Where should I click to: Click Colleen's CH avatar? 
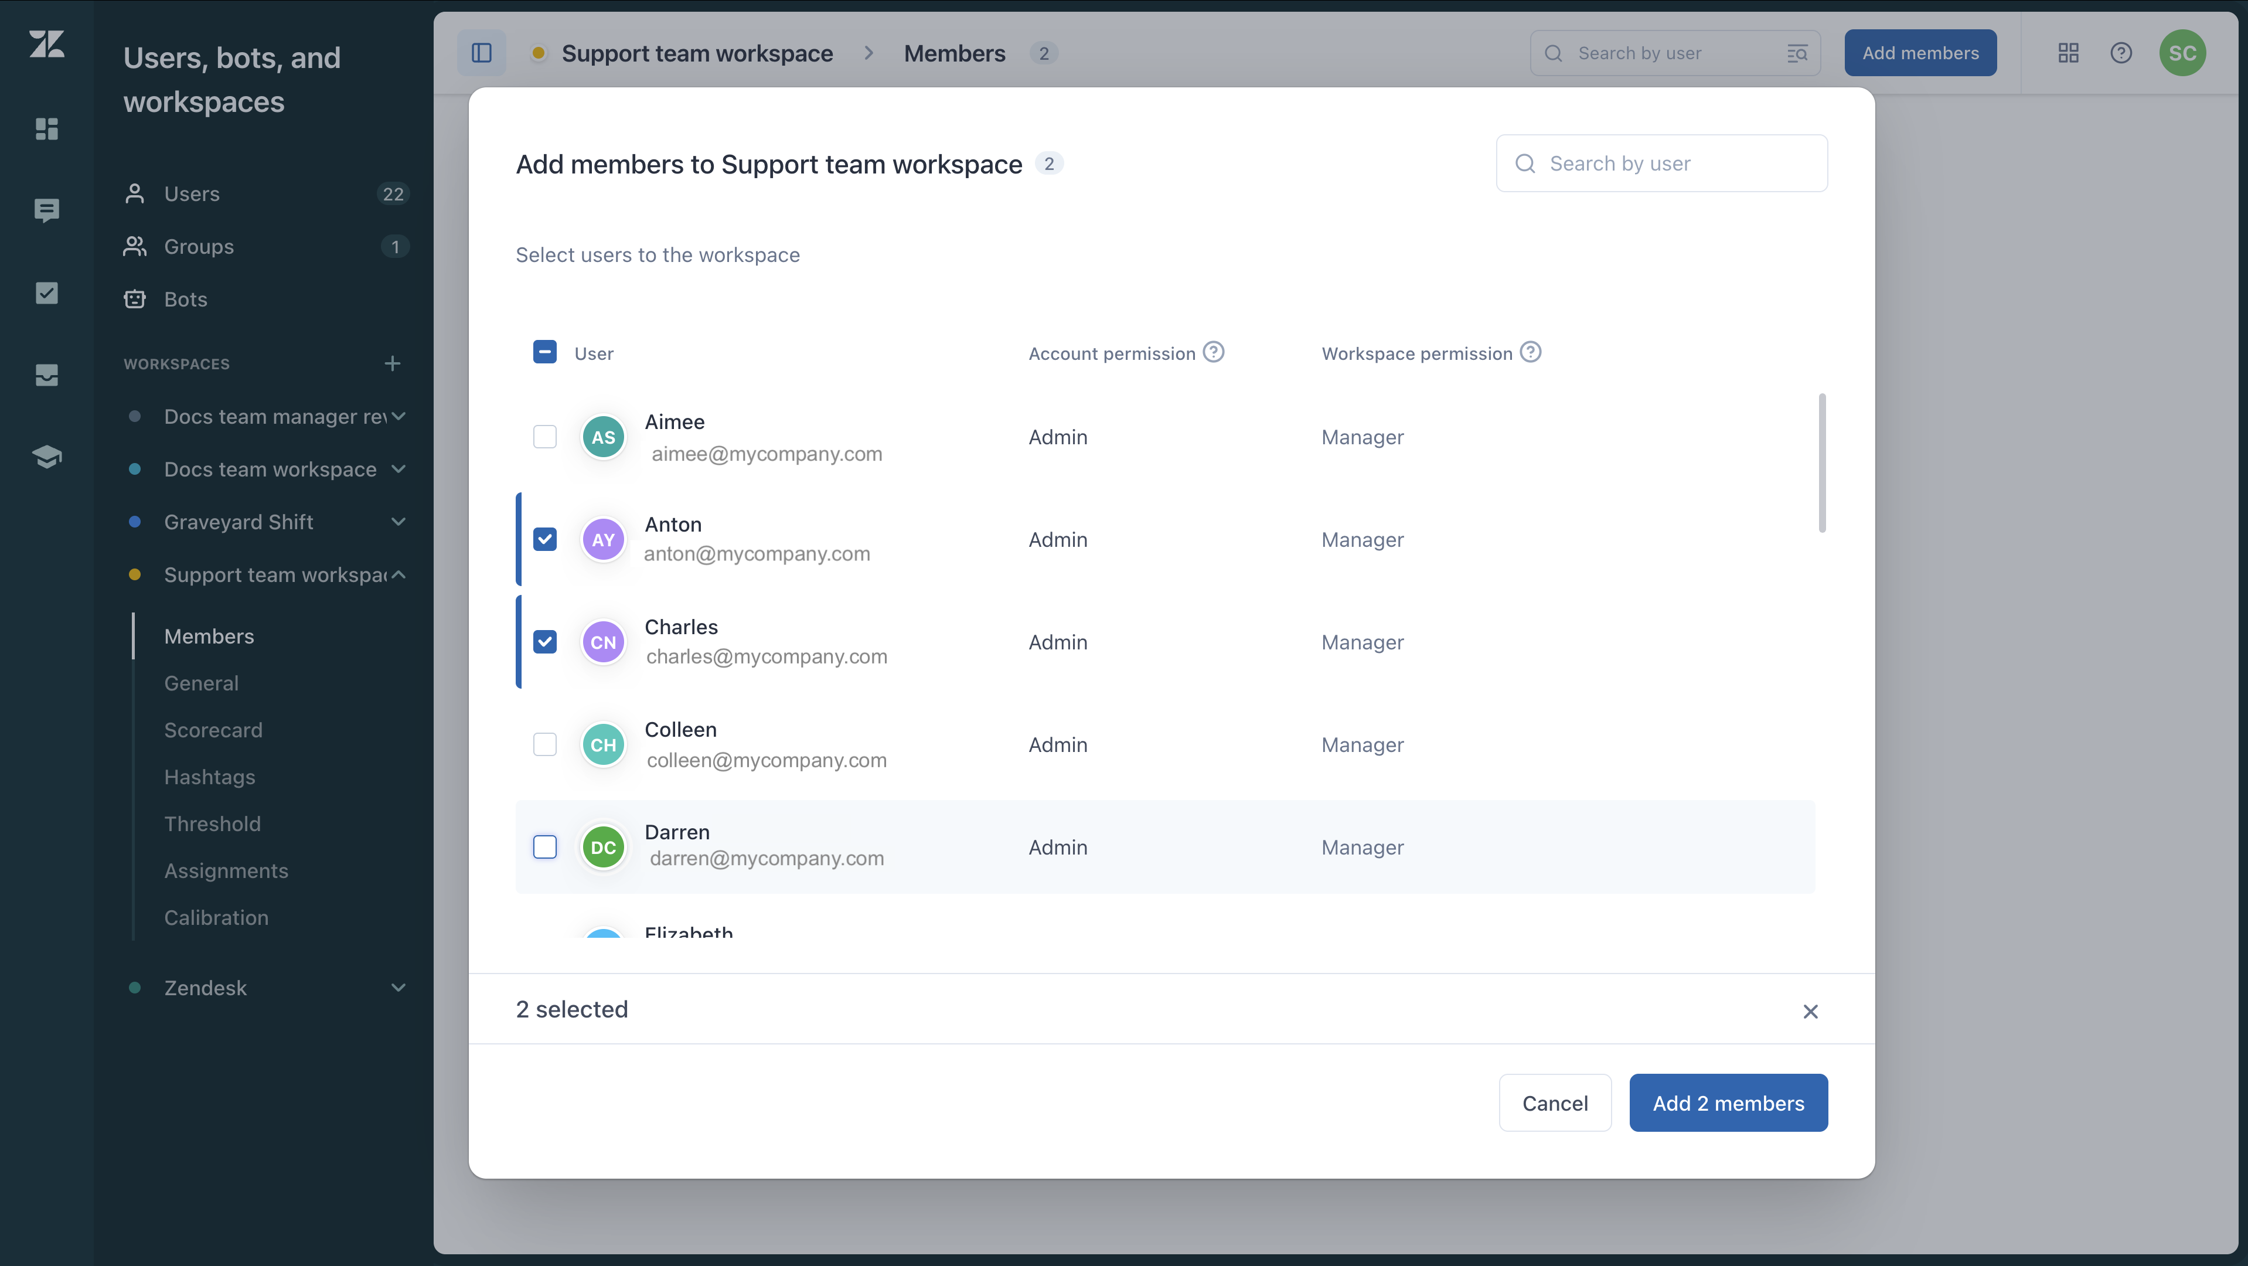click(603, 745)
